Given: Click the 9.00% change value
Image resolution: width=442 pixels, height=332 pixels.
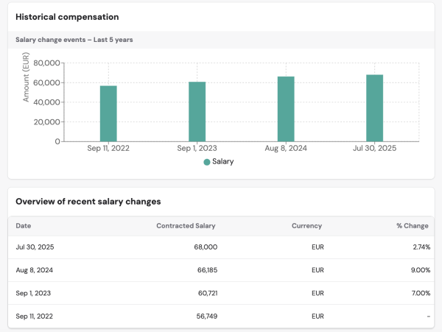Looking at the screenshot, I should click(421, 270).
